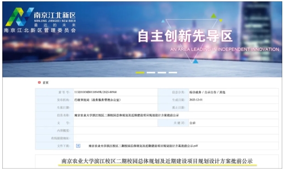
Task: Open the 首页 breadcrumb link
Action: [x=45, y=83]
